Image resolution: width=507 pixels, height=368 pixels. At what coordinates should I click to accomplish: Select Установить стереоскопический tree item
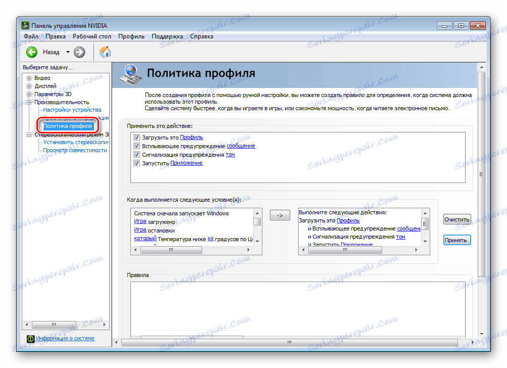[76, 142]
